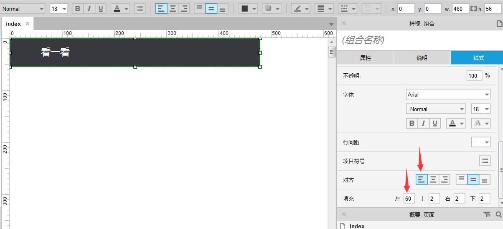
Task: Click the line color pencil icon
Action: coord(297,9)
